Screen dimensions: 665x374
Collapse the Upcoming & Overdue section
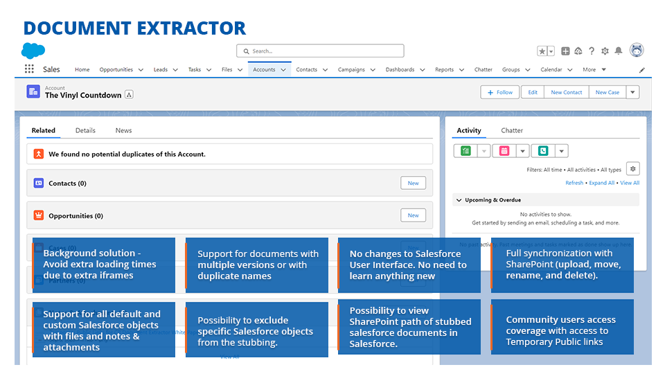click(459, 199)
